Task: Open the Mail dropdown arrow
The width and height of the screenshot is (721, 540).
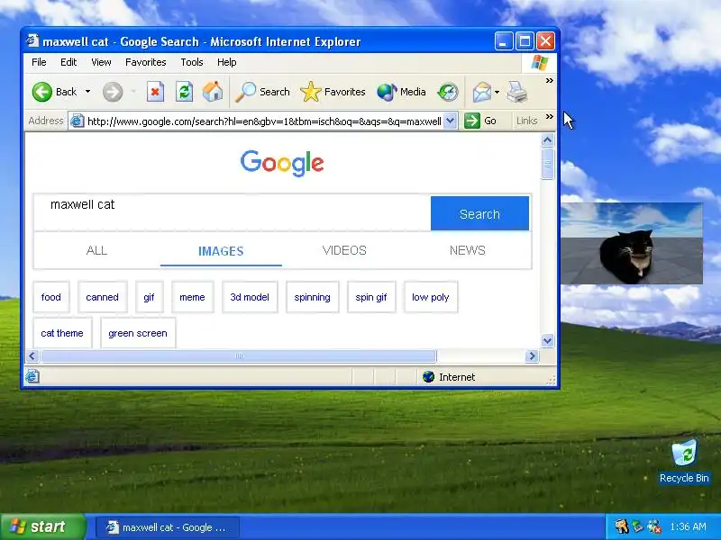Action: pos(497,93)
